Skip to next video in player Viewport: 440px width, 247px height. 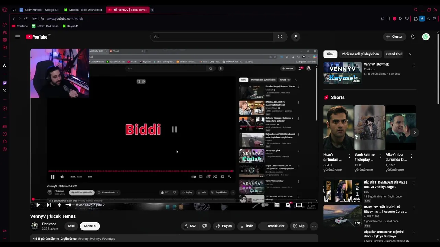(x=49, y=205)
